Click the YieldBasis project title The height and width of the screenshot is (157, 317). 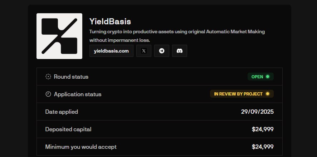[x=110, y=21]
